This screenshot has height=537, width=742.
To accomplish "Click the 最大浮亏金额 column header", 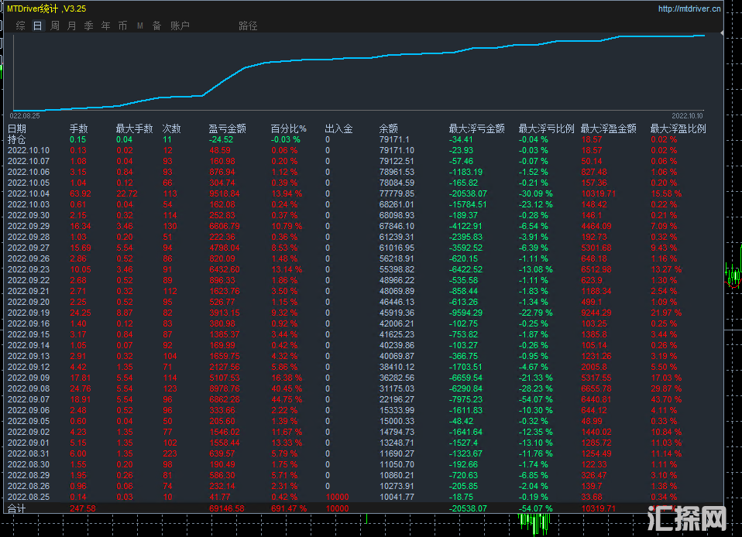I will click(476, 129).
